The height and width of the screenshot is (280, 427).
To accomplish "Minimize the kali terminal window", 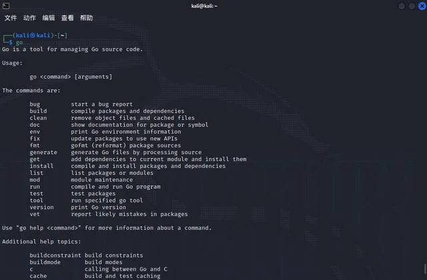I will [402, 6].
